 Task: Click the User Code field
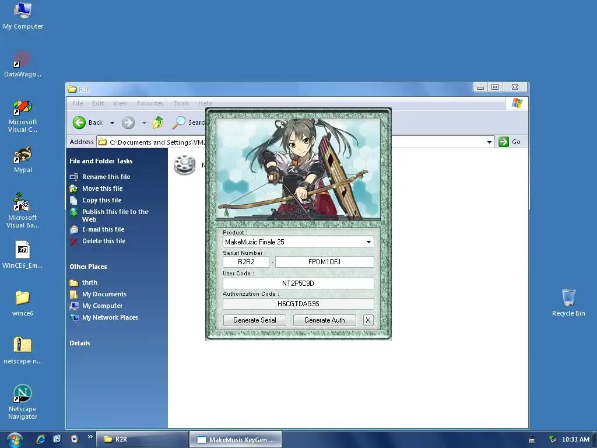pos(298,283)
